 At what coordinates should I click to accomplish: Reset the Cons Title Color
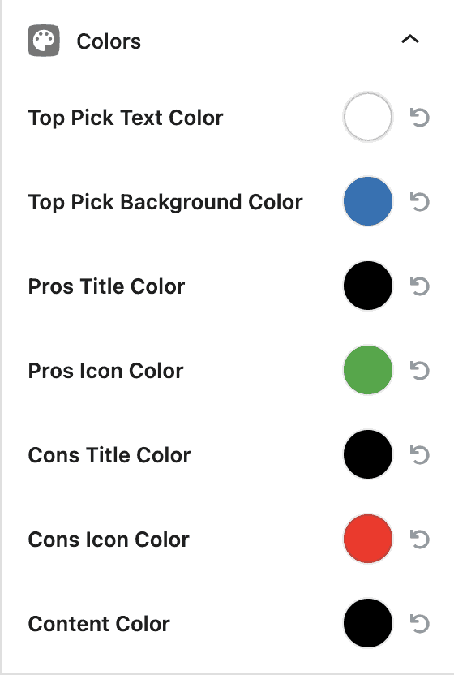pyautogui.click(x=420, y=455)
